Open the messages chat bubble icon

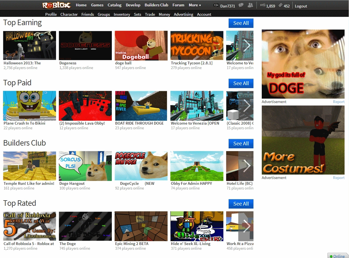tap(241, 5)
